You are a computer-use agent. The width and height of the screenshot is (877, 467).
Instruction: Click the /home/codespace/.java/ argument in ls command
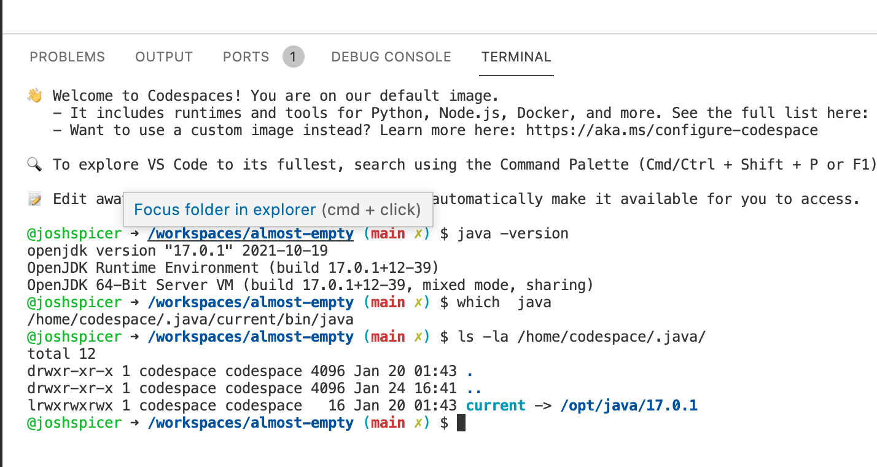click(594, 337)
